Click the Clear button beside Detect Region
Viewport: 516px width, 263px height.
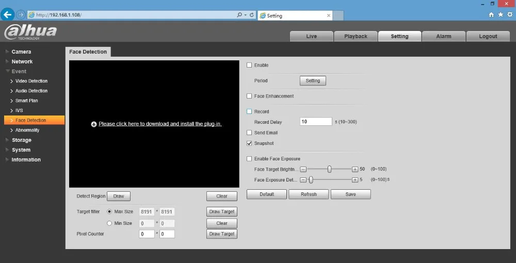(x=222, y=196)
